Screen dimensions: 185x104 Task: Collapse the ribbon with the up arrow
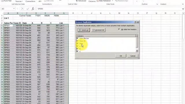tap(183, 4)
